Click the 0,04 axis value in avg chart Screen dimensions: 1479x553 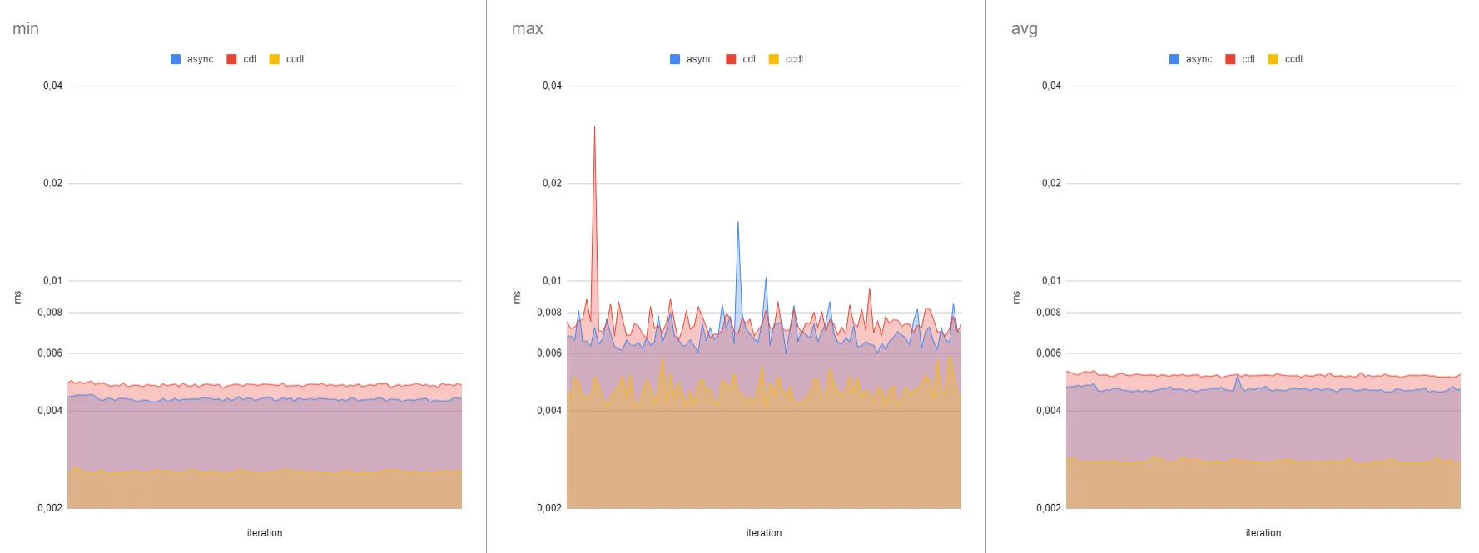1051,86
